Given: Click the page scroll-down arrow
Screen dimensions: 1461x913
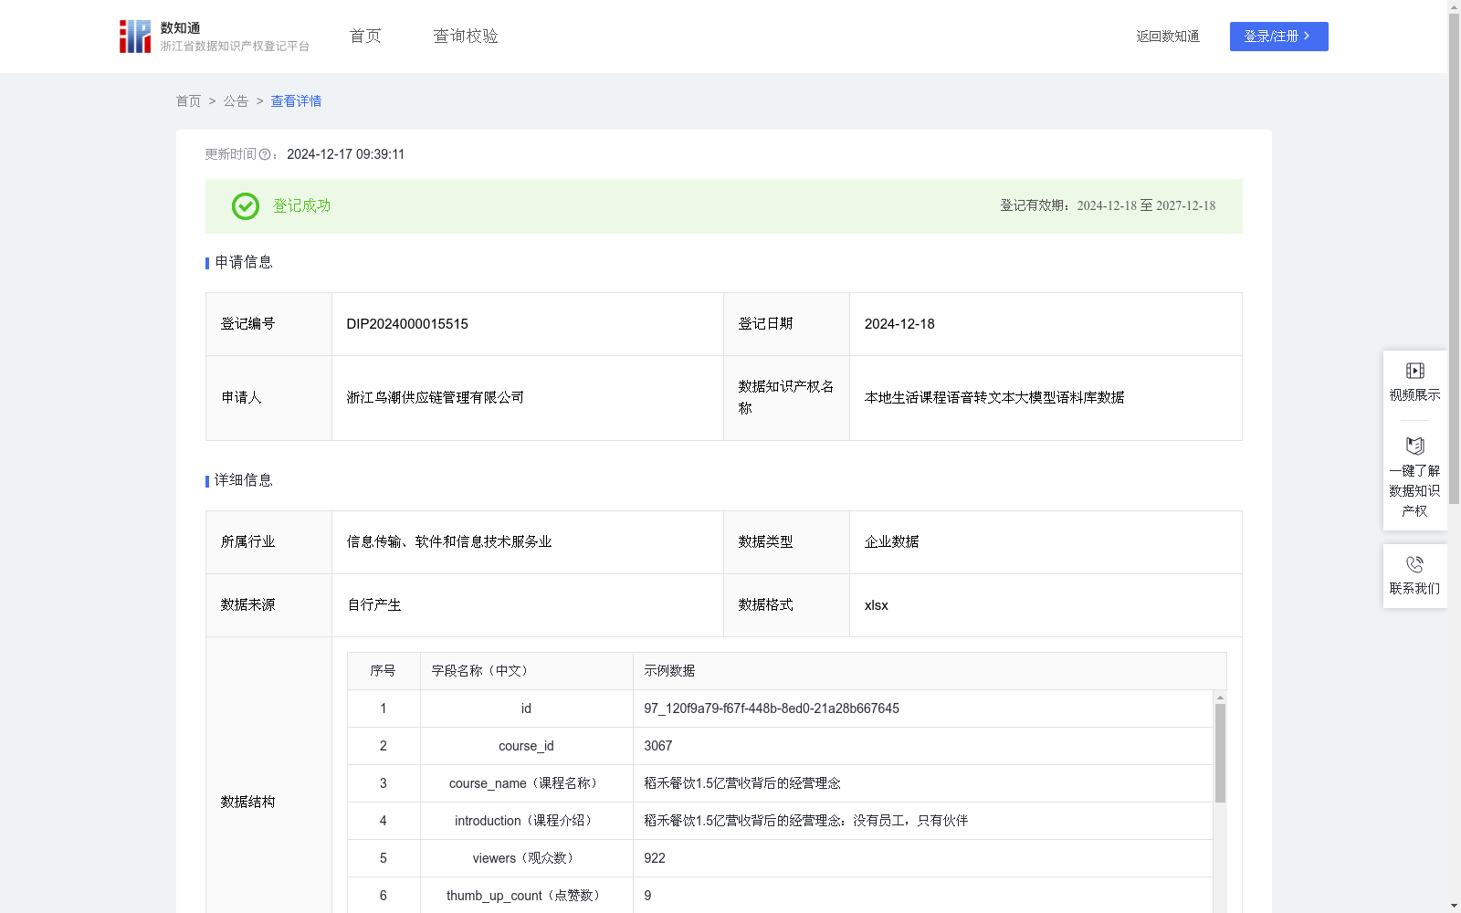Looking at the screenshot, I should (1454, 906).
